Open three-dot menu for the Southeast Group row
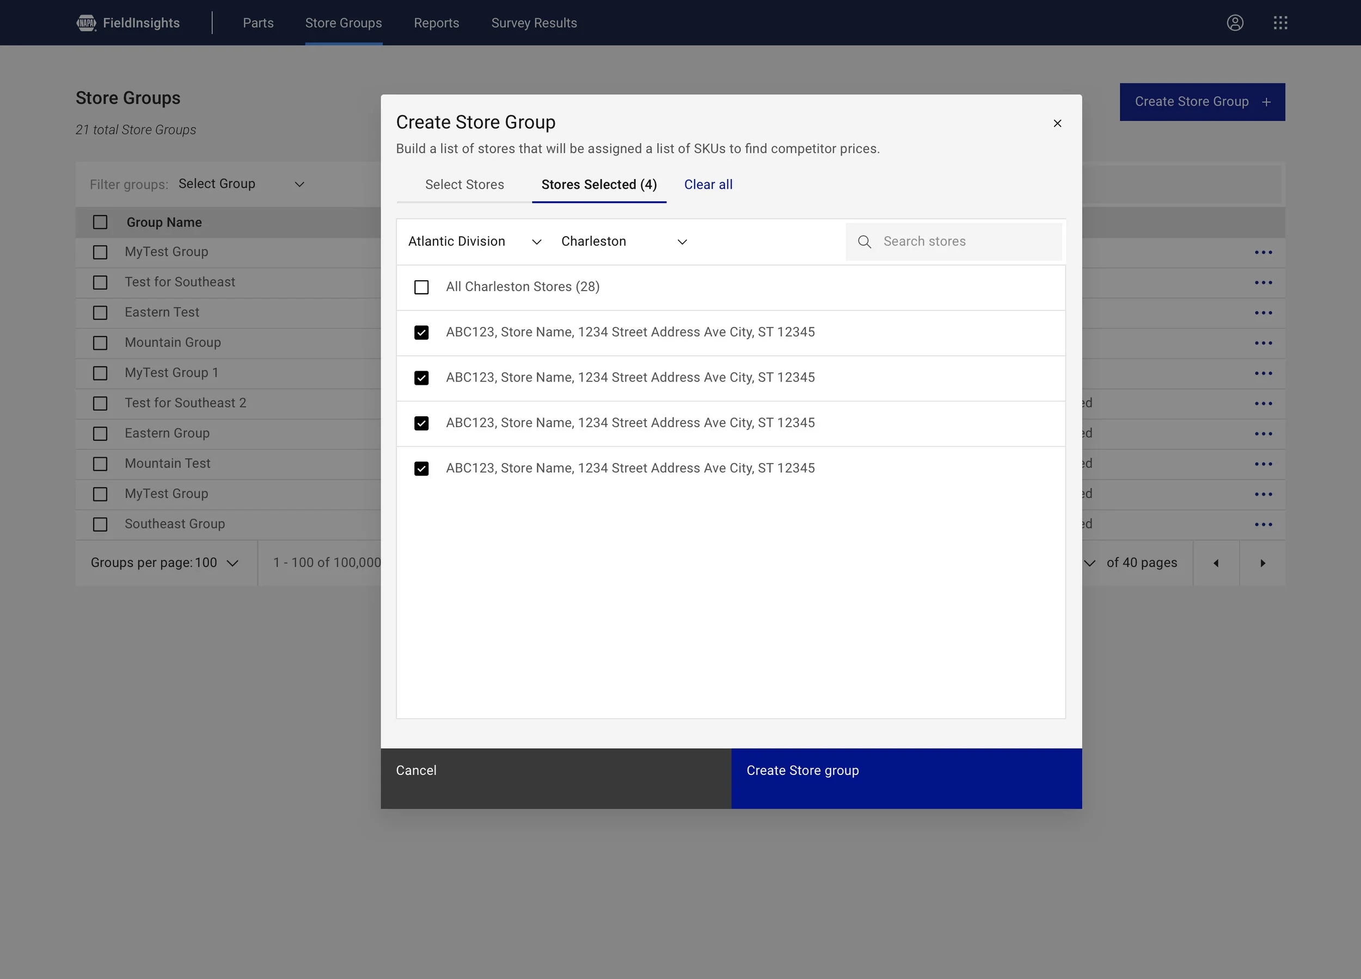The image size is (1361, 979). tap(1262, 525)
